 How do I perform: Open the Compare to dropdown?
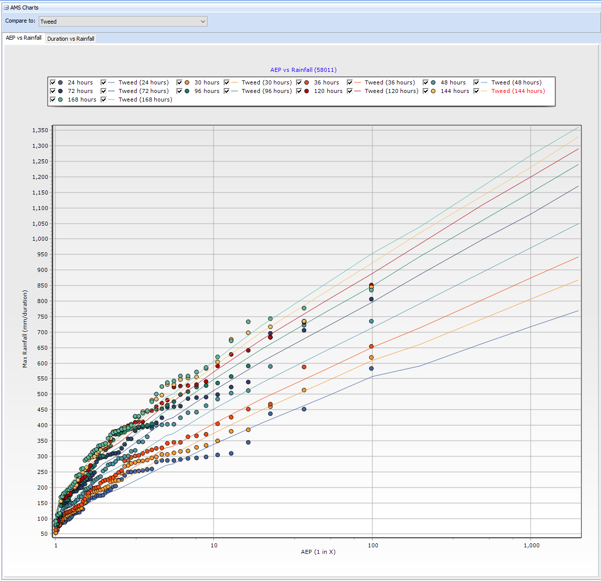coord(123,21)
